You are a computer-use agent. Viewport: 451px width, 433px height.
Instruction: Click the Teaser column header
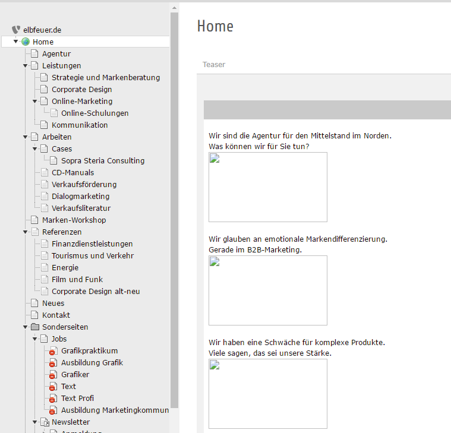(214, 65)
